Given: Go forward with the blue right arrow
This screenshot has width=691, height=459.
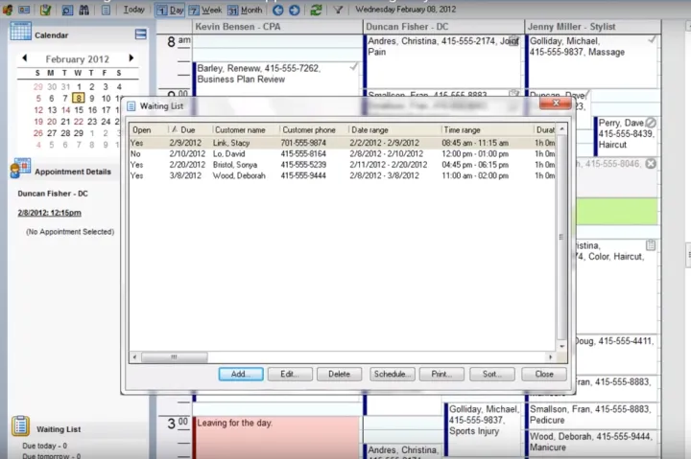Looking at the screenshot, I should (294, 10).
